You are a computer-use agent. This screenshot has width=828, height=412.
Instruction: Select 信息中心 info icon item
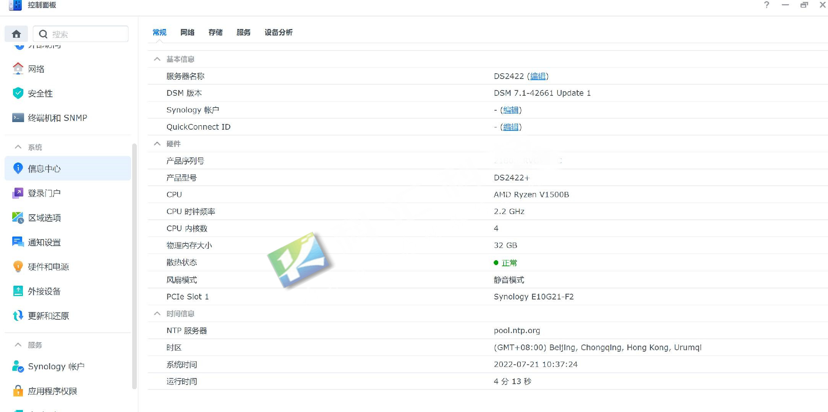(x=68, y=168)
